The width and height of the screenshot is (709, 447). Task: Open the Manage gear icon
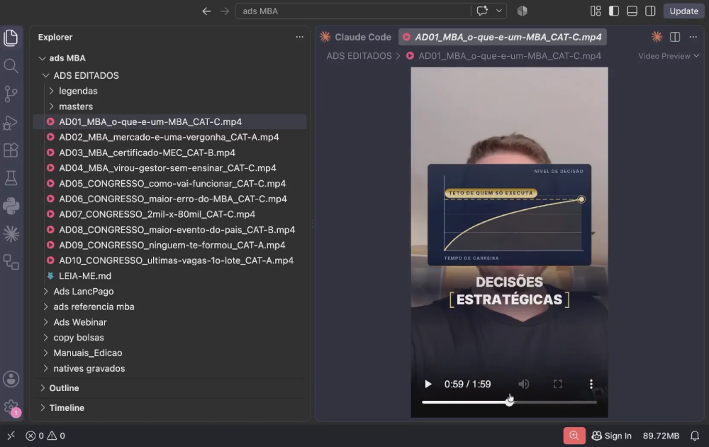tap(11, 407)
